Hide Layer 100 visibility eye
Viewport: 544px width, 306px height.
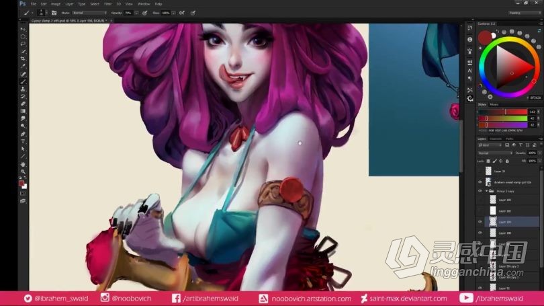point(480,233)
